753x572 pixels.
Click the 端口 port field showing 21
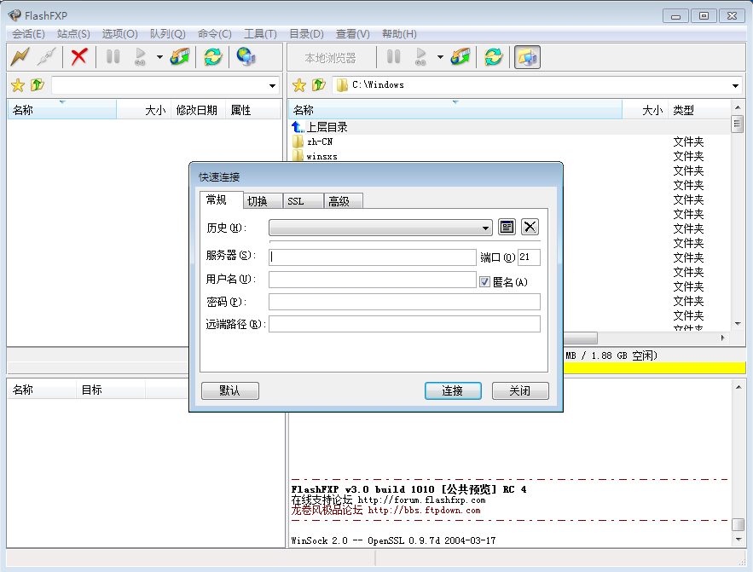coord(529,257)
